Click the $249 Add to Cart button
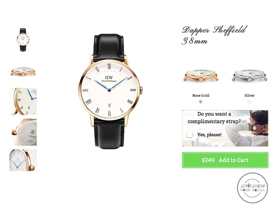 pos(225,160)
